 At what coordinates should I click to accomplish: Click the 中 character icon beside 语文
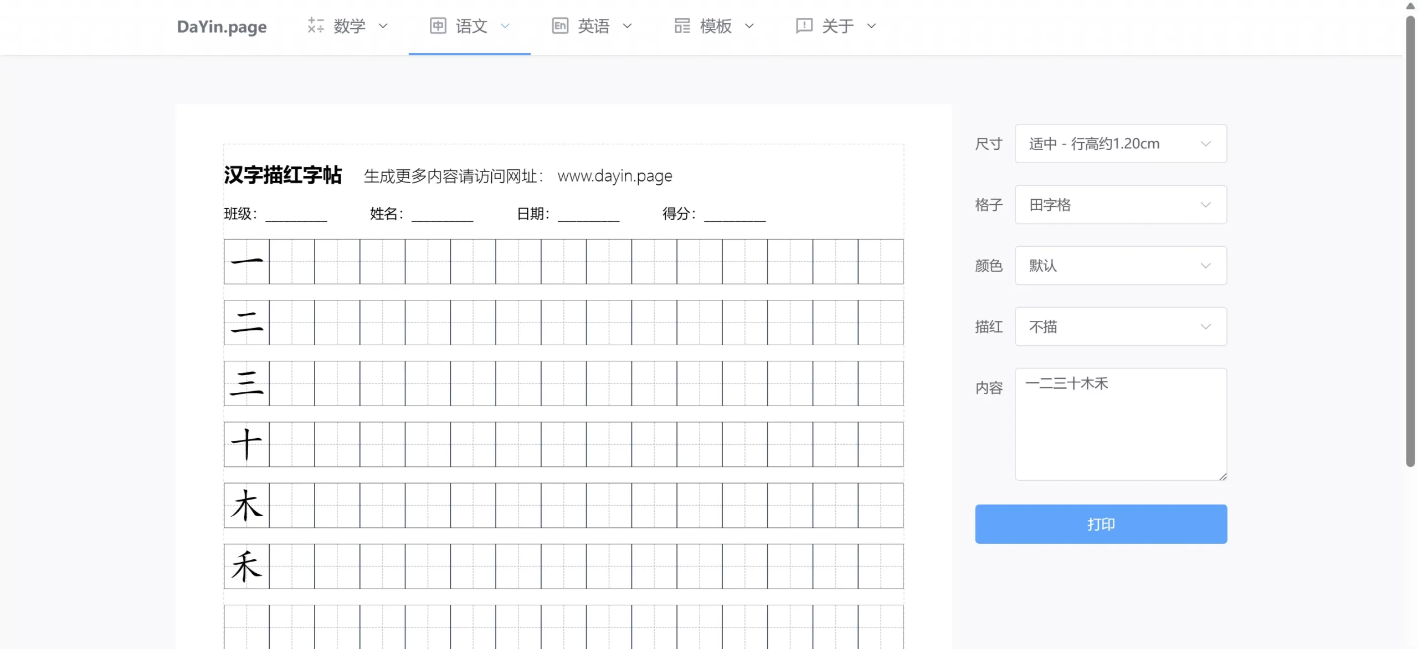click(438, 25)
